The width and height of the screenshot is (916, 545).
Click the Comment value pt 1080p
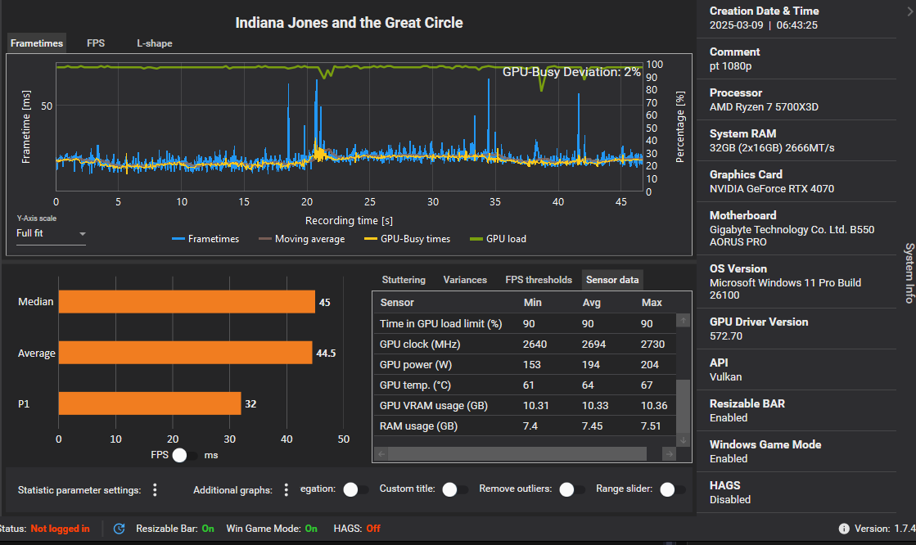(x=731, y=66)
